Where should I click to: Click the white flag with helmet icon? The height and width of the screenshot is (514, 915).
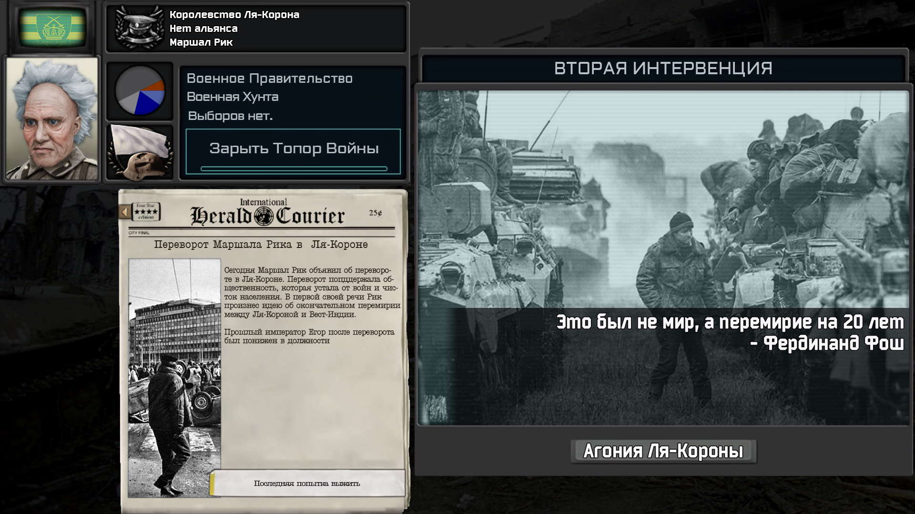140,152
